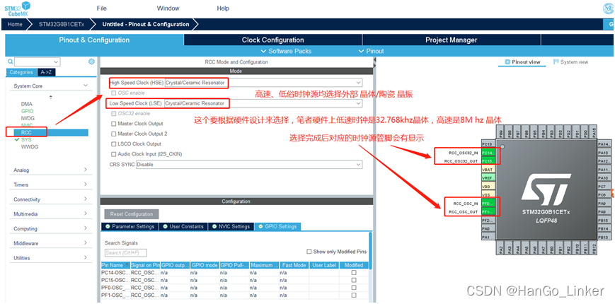This screenshot has height=304, width=615.
Task: Click the VBAT pin on the chip
Action: point(488,170)
